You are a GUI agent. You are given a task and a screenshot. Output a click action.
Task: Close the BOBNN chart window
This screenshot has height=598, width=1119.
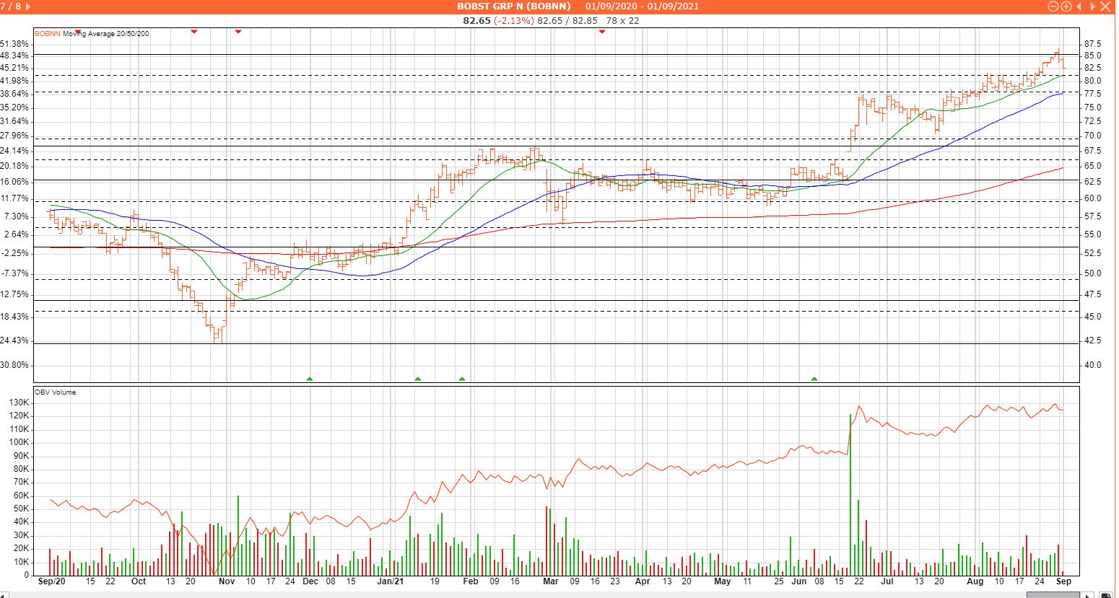coord(1105,6)
